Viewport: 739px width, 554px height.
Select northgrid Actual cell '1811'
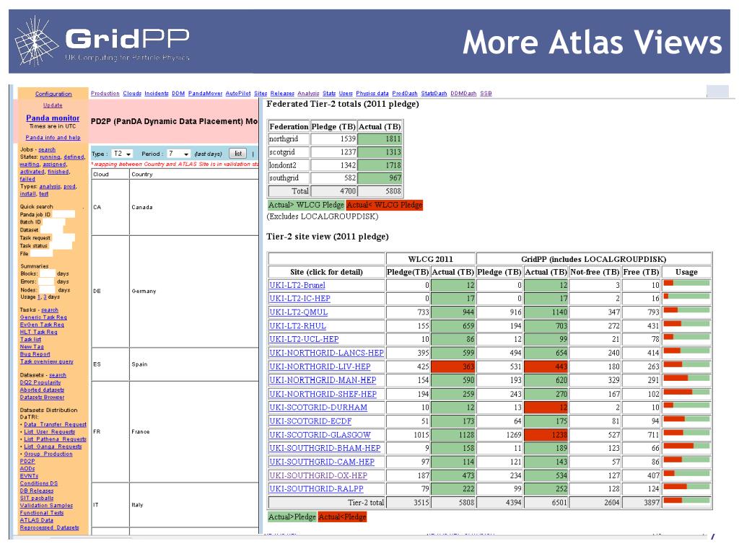coord(380,139)
